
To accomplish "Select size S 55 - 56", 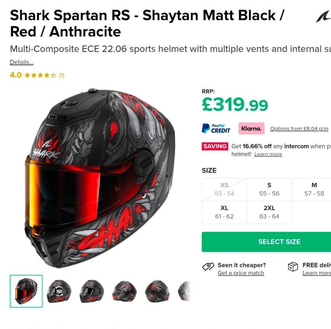I will coord(269,189).
